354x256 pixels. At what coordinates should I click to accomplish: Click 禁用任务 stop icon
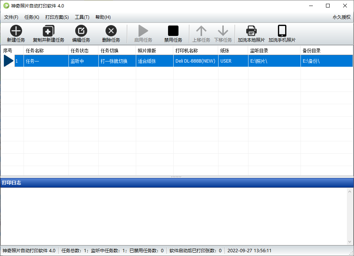coord(173,31)
